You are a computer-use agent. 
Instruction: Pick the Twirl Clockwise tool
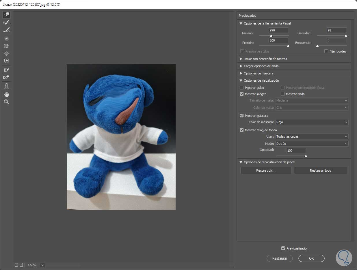click(x=6, y=38)
